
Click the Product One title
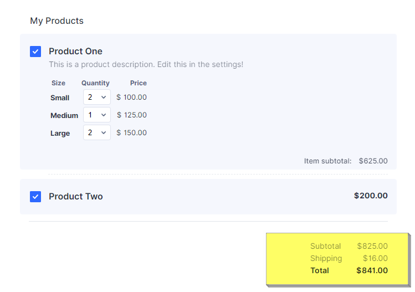(x=75, y=52)
